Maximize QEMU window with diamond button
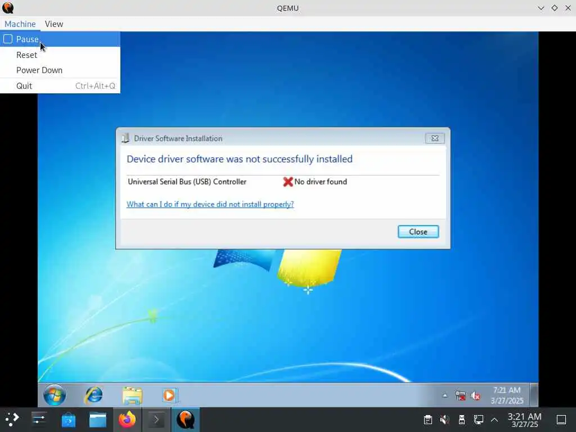This screenshot has width=576, height=432. click(554, 8)
